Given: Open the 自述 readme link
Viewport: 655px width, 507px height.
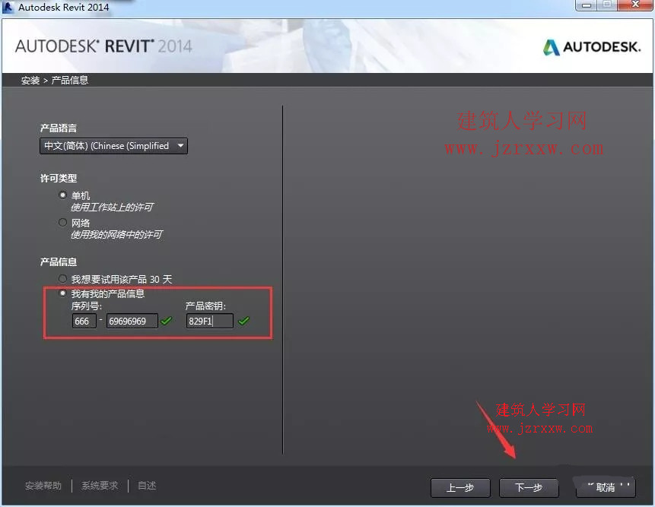Looking at the screenshot, I should coord(147,486).
